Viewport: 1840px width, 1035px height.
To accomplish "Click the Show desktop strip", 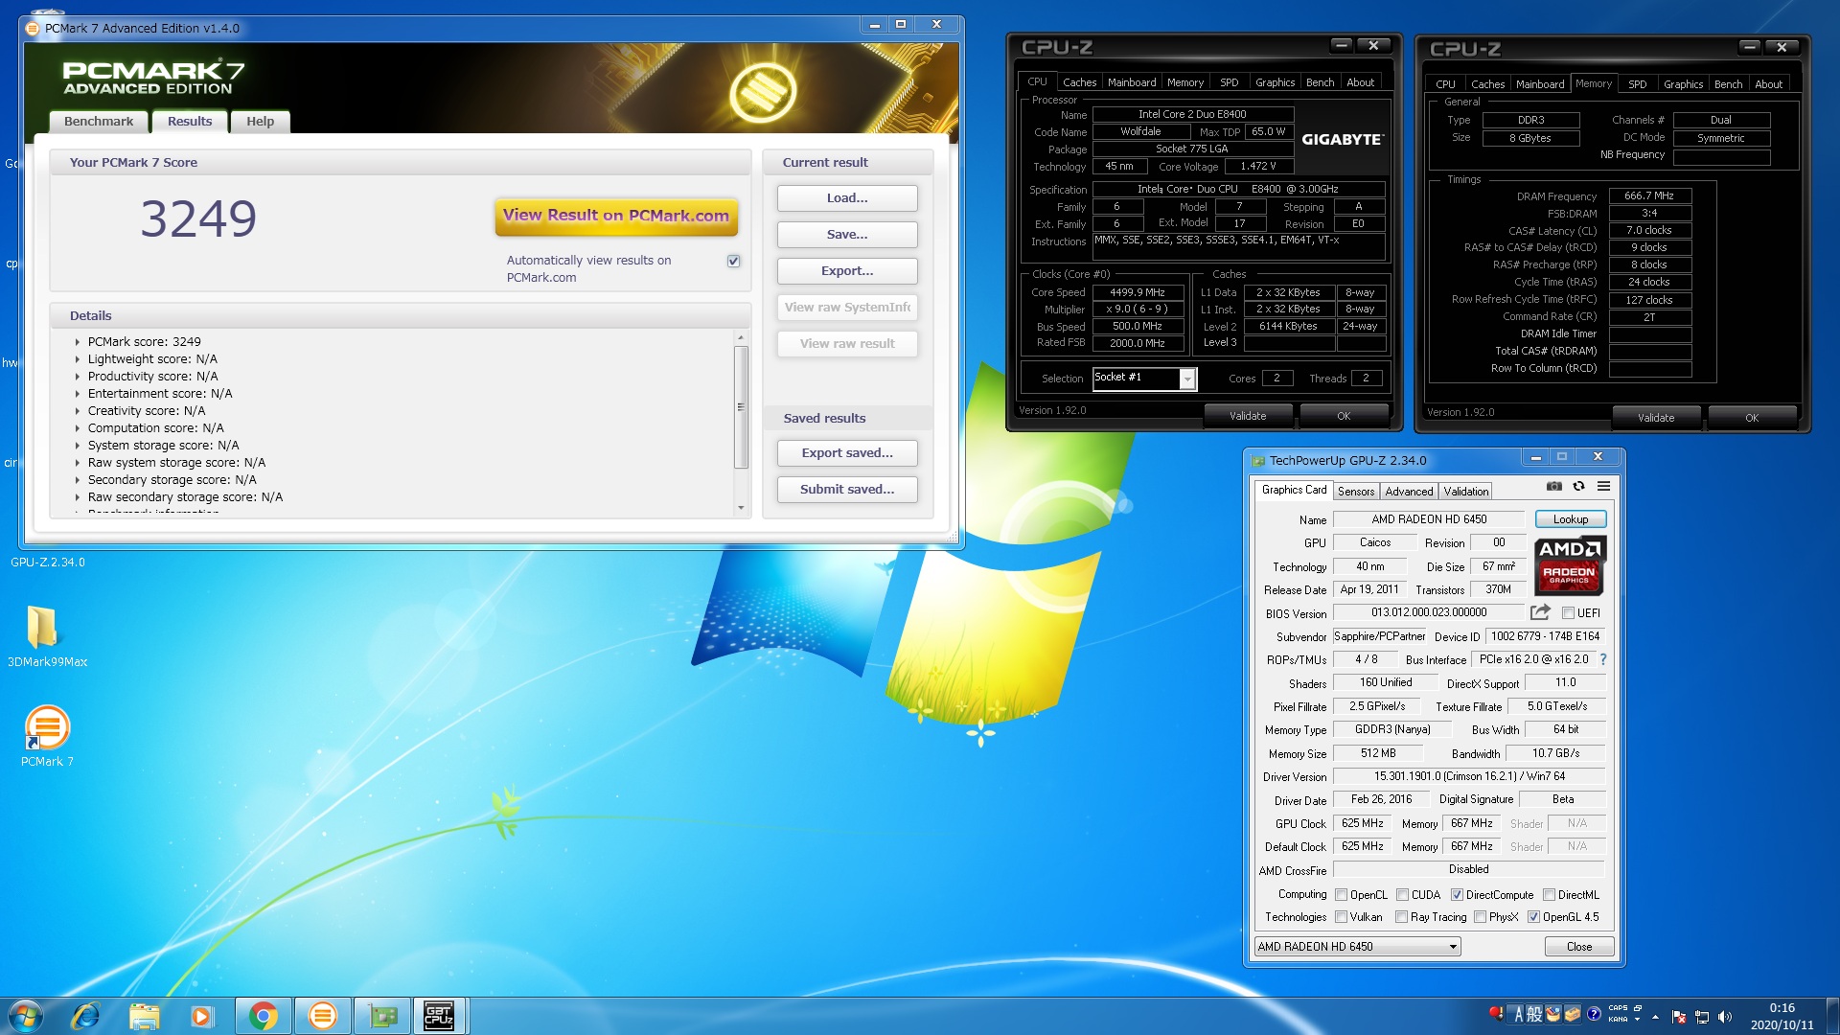I will click(x=1832, y=1016).
